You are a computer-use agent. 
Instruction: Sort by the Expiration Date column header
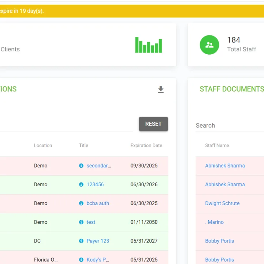pyautogui.click(x=146, y=146)
